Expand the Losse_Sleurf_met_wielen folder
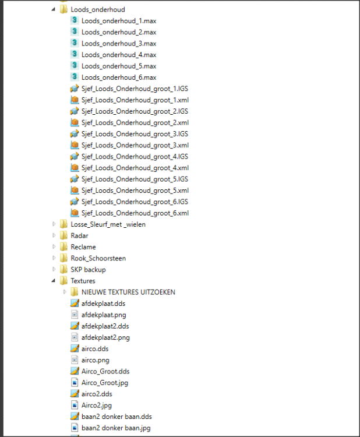The width and height of the screenshot is (360, 437). coord(54,224)
